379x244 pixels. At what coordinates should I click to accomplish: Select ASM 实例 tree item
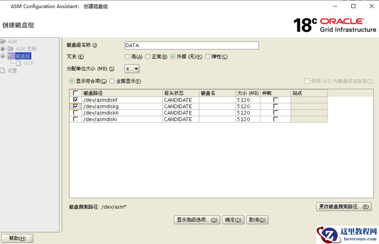(26, 49)
